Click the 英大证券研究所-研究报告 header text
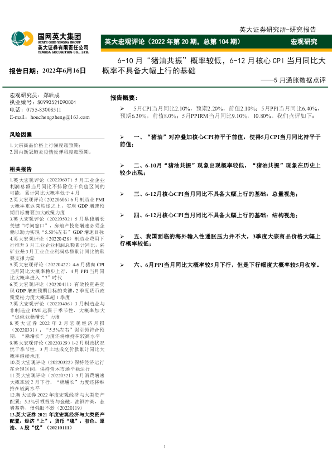The width and height of the screenshot is (332, 470). (x=278, y=30)
